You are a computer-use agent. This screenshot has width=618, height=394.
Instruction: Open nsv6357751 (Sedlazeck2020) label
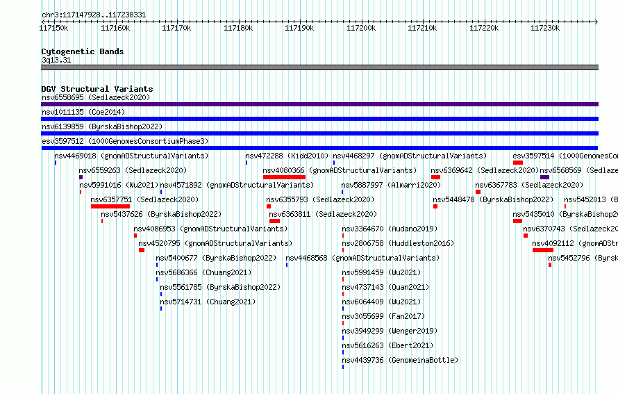[144, 199]
